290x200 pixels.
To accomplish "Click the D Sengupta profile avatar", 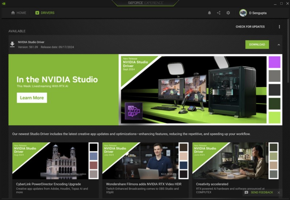I will point(243,13).
